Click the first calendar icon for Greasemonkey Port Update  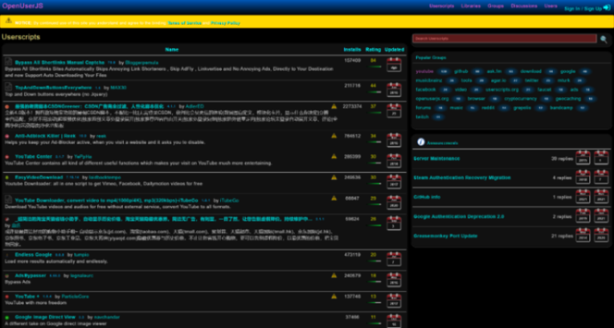[x=582, y=235]
